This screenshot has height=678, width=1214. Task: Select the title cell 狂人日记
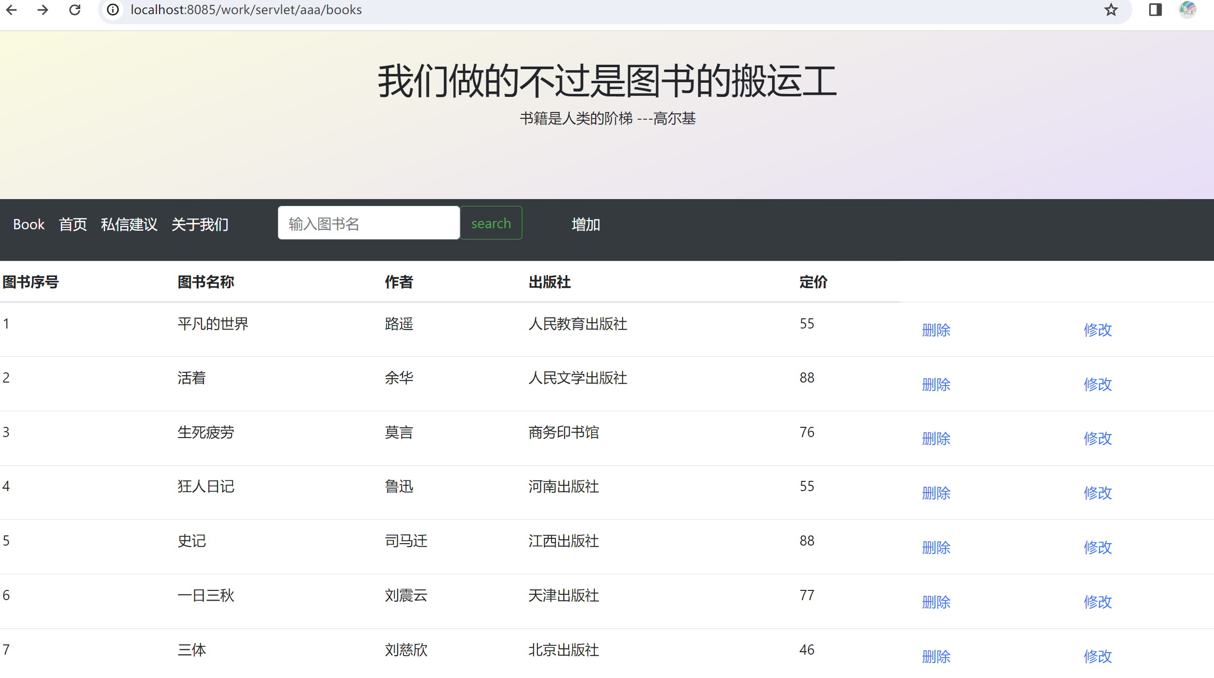tap(206, 486)
